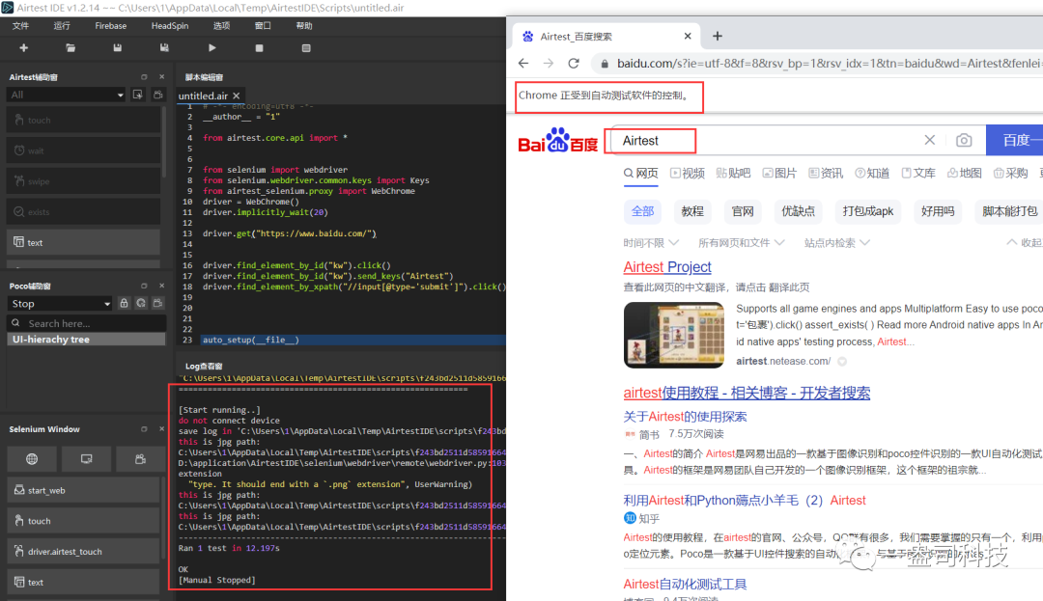The height and width of the screenshot is (601, 1043).
Task: Clear the Baidu search box
Action: [929, 140]
